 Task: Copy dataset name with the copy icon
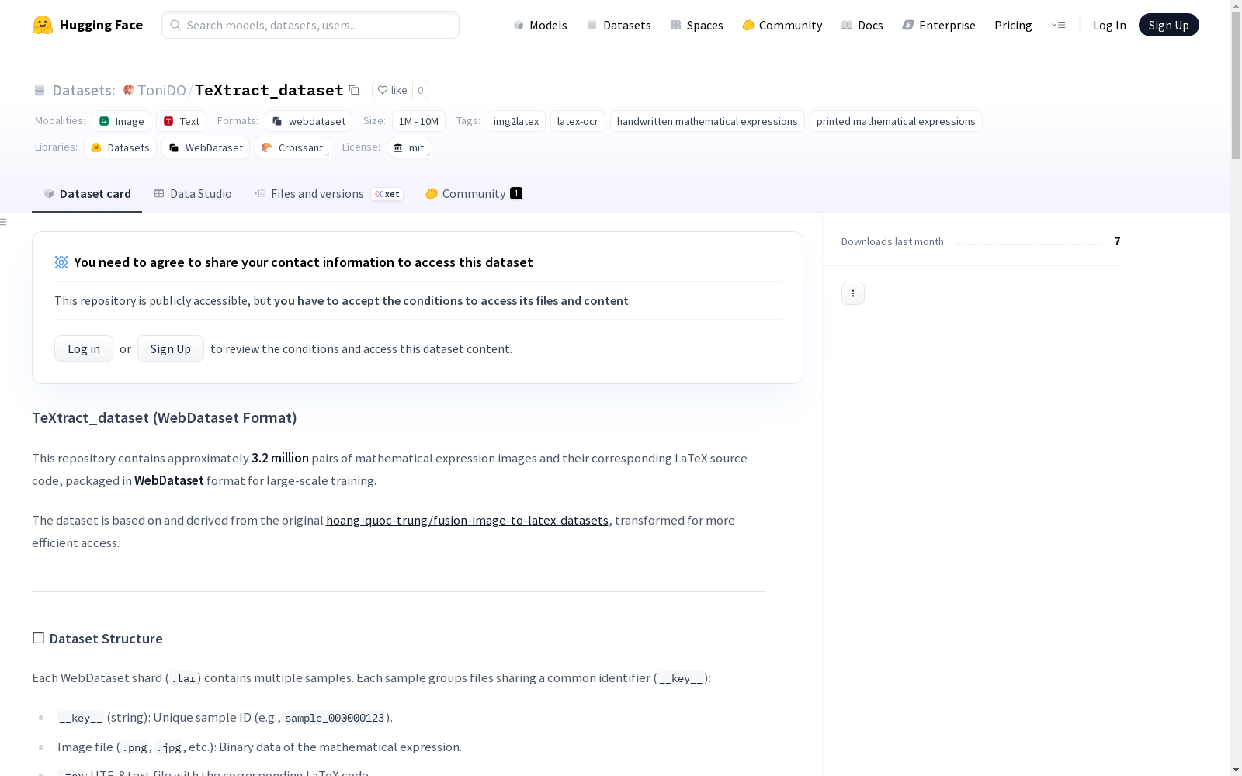(354, 90)
